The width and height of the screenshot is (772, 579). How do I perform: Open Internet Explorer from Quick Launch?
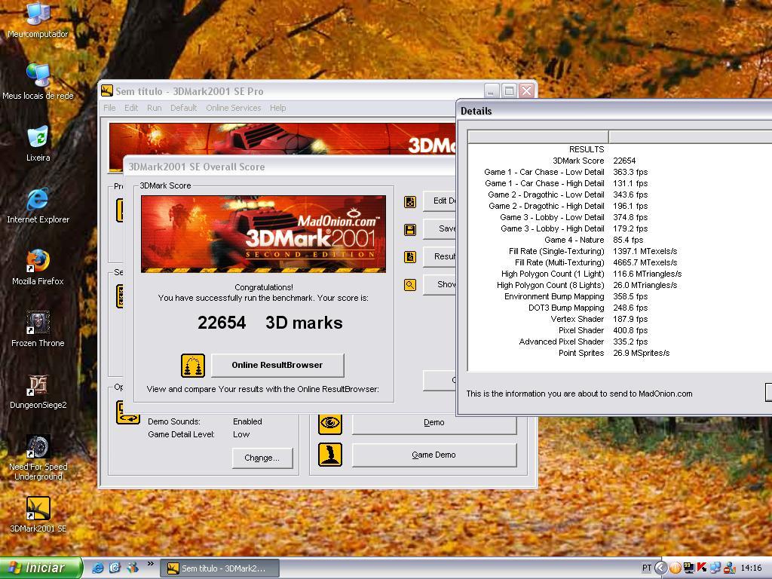tap(97, 568)
